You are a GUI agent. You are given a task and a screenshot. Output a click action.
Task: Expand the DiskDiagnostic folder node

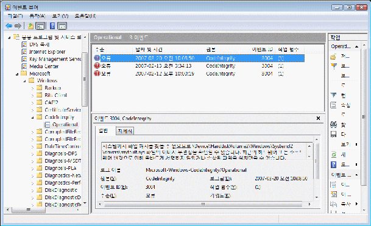(x=32, y=191)
